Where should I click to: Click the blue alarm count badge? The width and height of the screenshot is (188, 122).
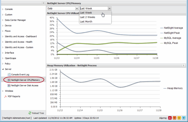coord(183,118)
